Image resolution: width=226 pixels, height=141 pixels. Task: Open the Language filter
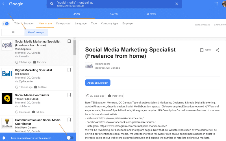coord(81,23)
